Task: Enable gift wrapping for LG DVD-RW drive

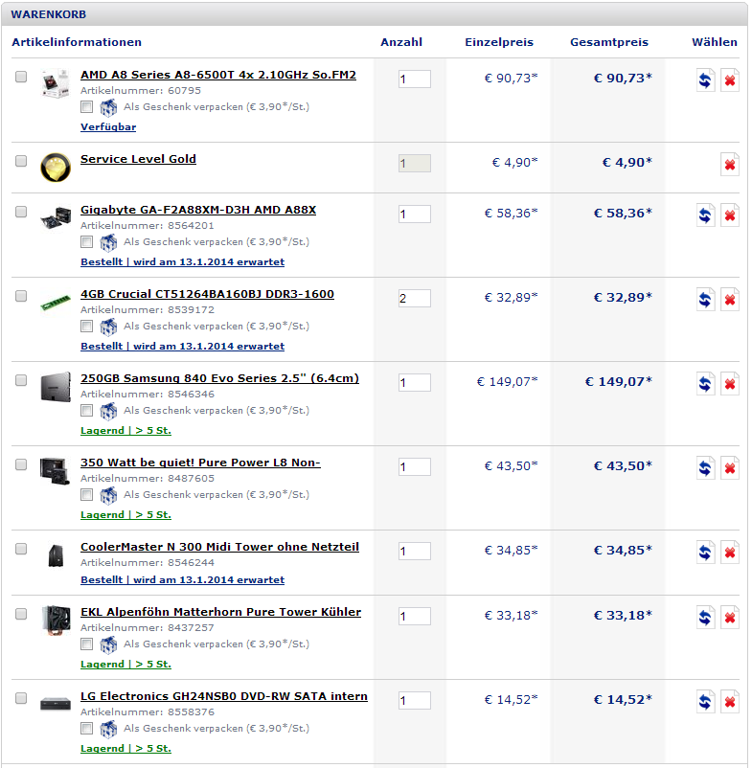Action: click(87, 729)
